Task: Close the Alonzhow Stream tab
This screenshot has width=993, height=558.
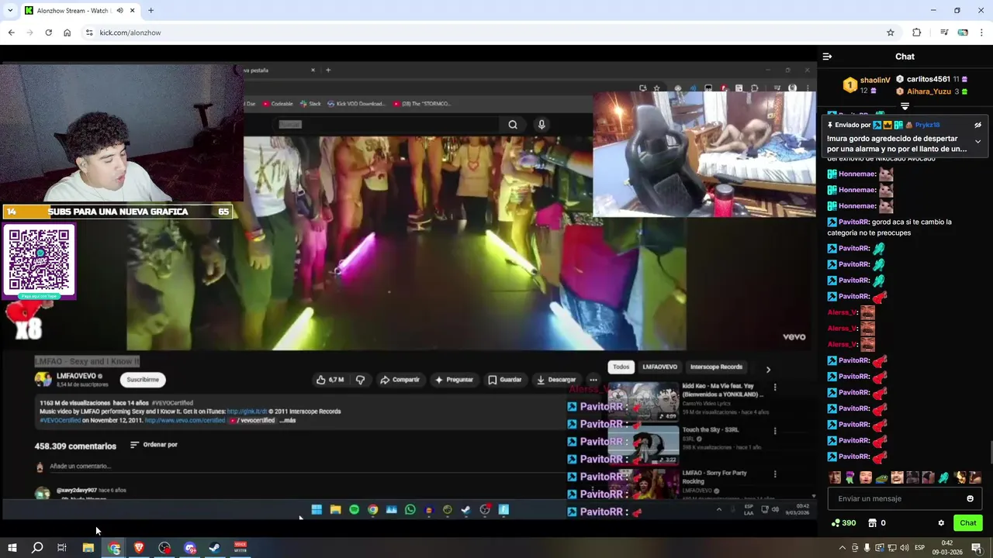Action: click(133, 10)
